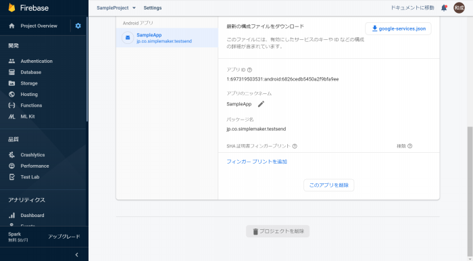Click package name jp.co.simplemaker.testsend value
Screen dimensions: 473x261
[256, 129]
